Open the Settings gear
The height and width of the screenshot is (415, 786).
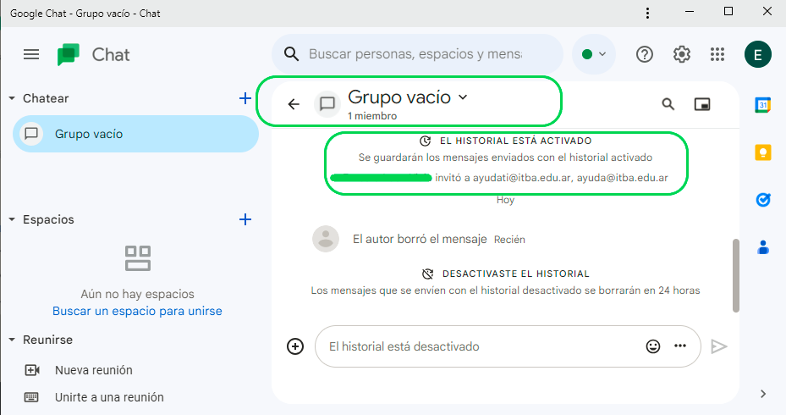[x=681, y=54]
